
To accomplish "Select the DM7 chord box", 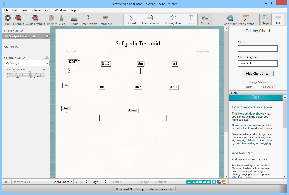I will click(x=73, y=62).
